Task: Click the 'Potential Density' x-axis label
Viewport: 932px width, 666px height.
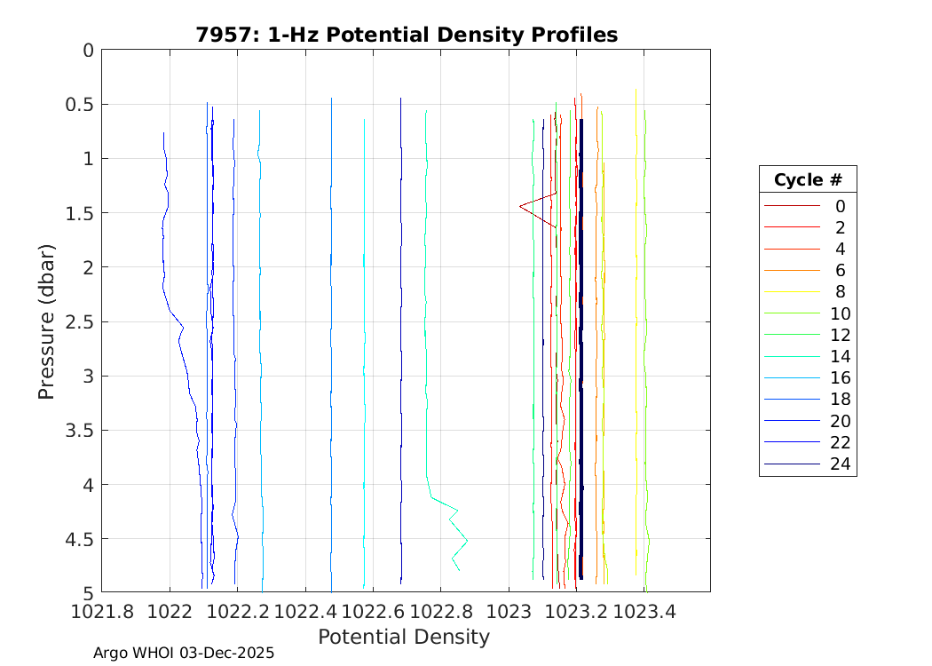Action: pyautogui.click(x=404, y=637)
